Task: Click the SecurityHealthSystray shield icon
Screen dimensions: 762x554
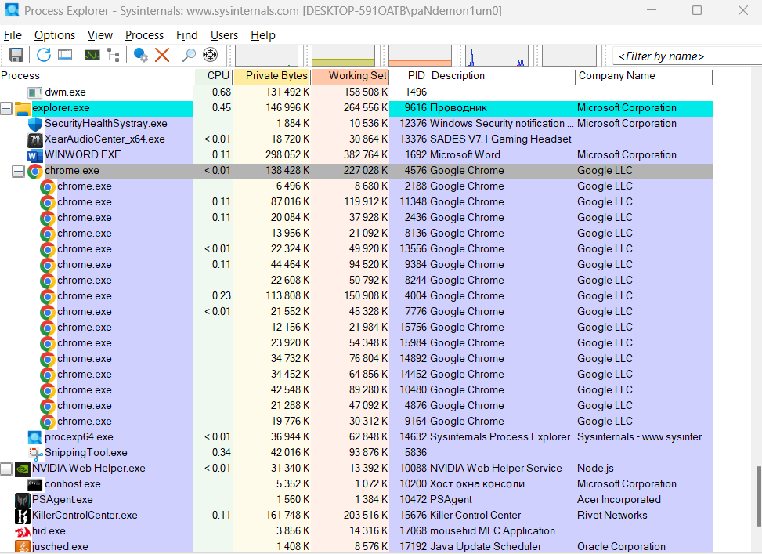Action: (x=35, y=124)
